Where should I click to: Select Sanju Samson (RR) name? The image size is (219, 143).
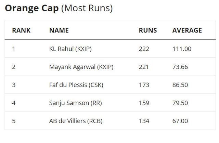tap(76, 103)
